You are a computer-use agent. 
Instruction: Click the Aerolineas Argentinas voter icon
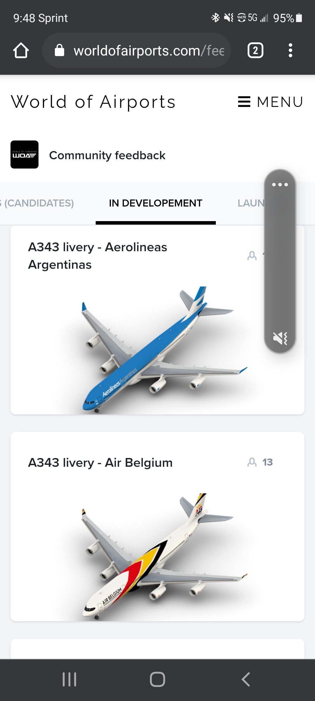[252, 256]
